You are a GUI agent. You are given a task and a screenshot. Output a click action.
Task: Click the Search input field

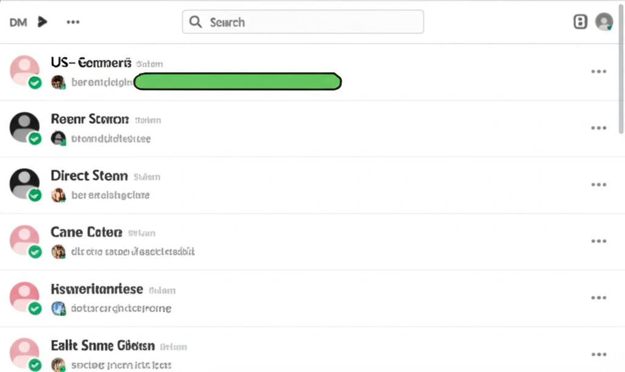[303, 22]
